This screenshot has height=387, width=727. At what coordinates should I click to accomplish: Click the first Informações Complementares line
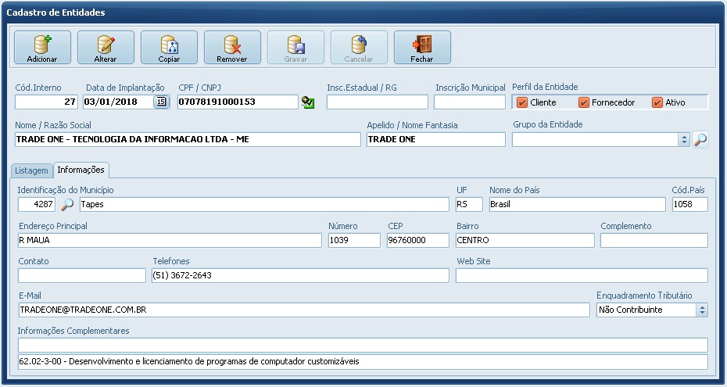(x=363, y=346)
